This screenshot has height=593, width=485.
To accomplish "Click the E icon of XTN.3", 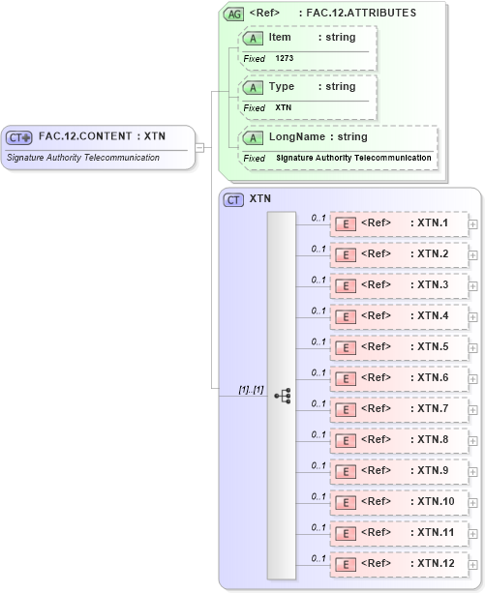I will [346, 286].
